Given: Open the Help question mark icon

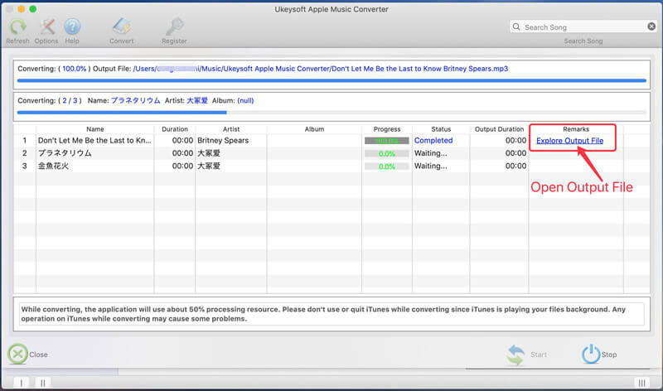Looking at the screenshot, I should click(x=72, y=27).
